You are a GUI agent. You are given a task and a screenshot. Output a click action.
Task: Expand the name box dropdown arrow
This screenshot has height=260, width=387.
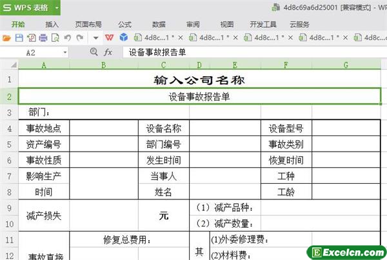coord(65,52)
